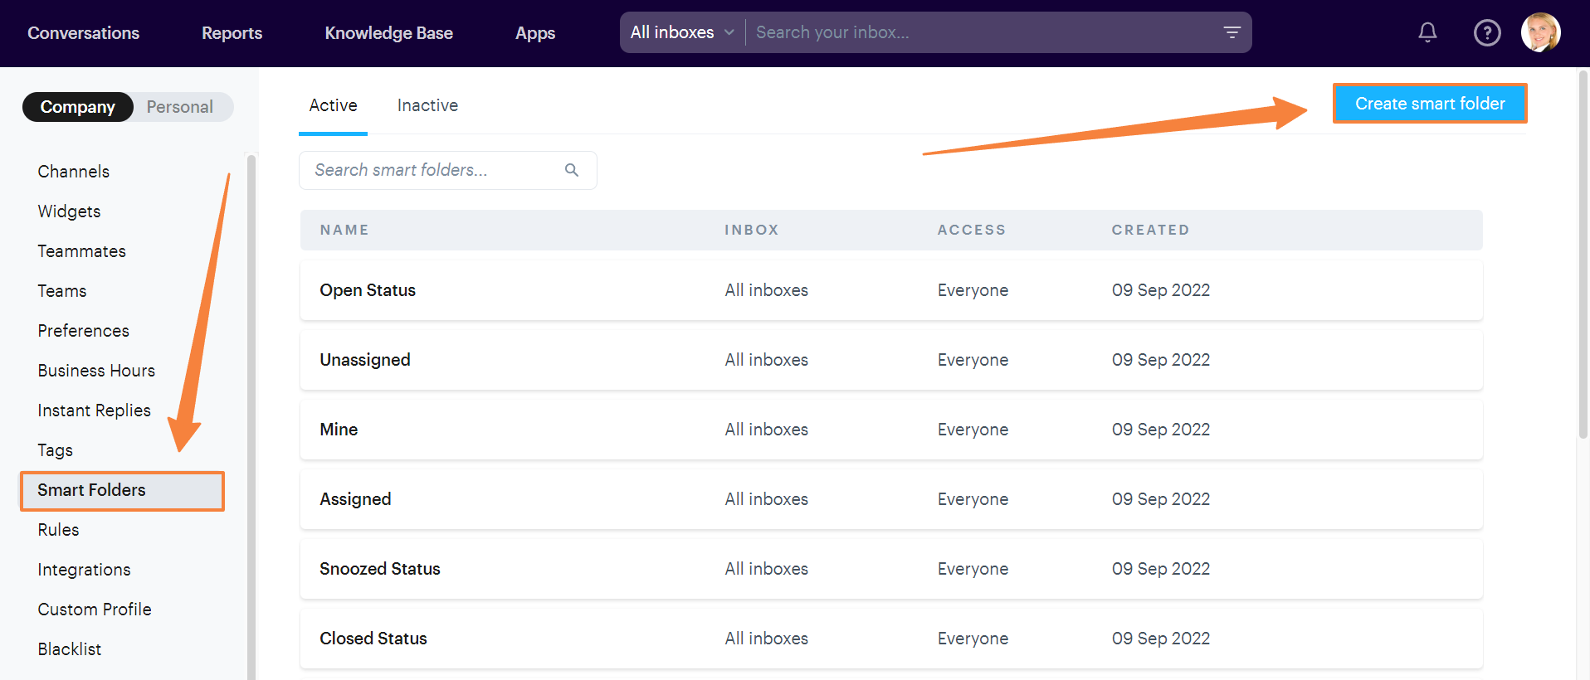Open the Inactive tab
Image resolution: width=1590 pixels, height=680 pixels.
click(427, 105)
